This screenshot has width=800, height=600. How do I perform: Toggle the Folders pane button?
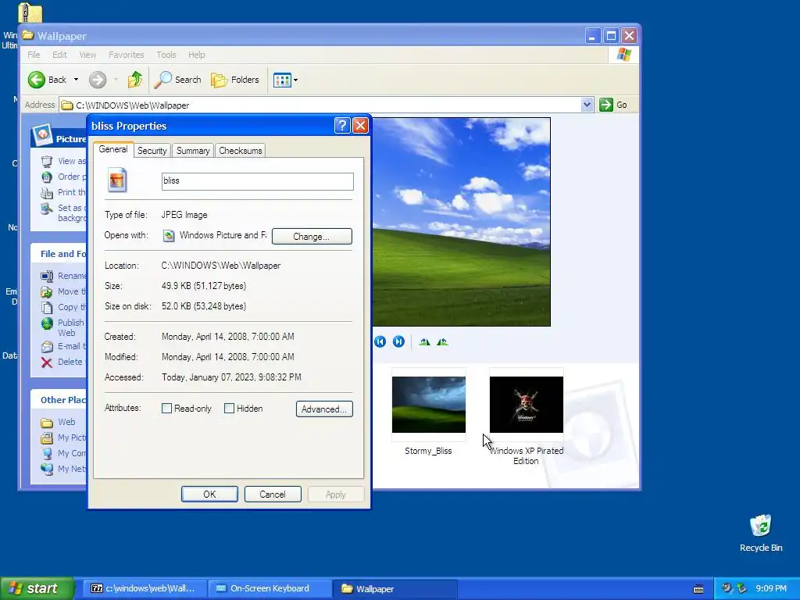click(x=235, y=80)
